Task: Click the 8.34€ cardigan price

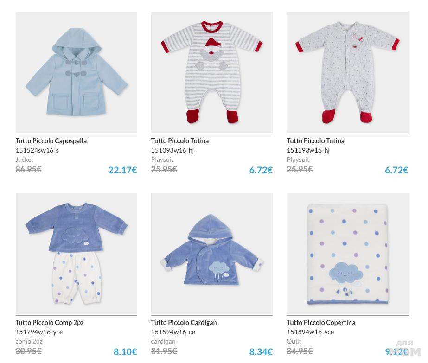Action: 261,352
